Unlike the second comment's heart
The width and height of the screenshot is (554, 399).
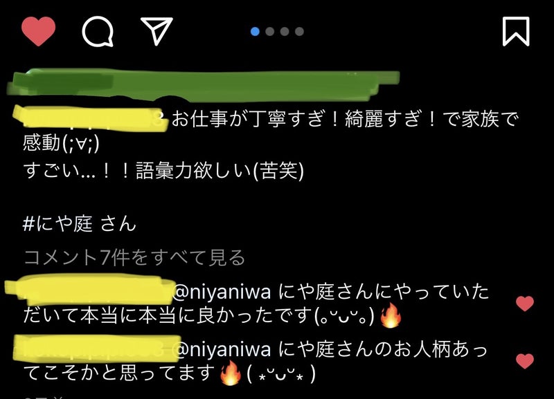pos(525,361)
